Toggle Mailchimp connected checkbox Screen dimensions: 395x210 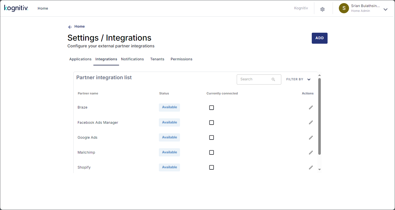coord(212,152)
